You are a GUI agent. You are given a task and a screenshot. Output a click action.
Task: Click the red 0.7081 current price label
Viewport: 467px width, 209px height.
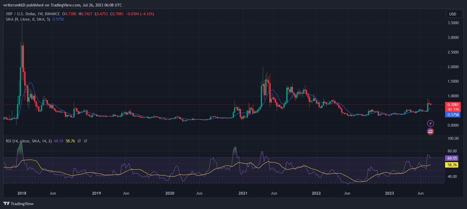[x=453, y=104]
